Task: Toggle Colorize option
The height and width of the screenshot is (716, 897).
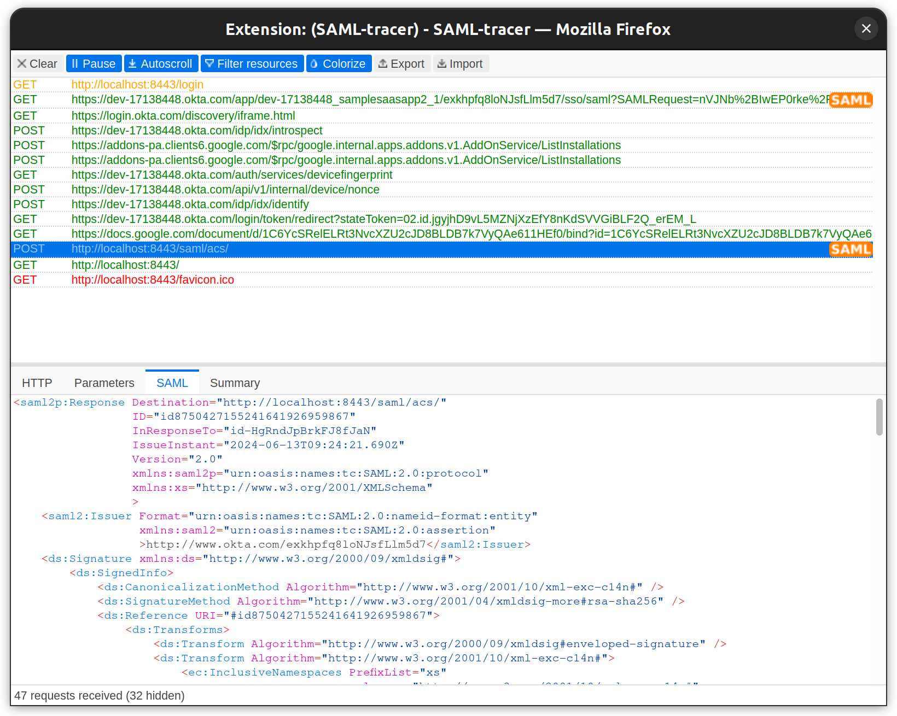Action: pyautogui.click(x=339, y=63)
